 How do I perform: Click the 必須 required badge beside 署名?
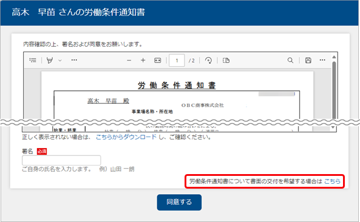click(x=42, y=152)
